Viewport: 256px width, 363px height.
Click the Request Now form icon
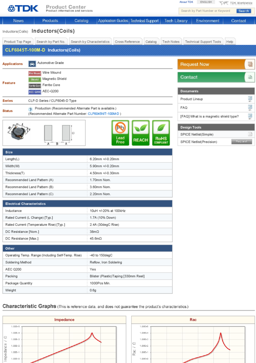point(250,64)
